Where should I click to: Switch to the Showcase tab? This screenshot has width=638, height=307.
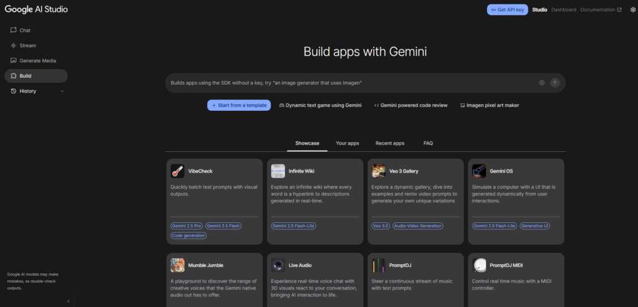pos(307,143)
